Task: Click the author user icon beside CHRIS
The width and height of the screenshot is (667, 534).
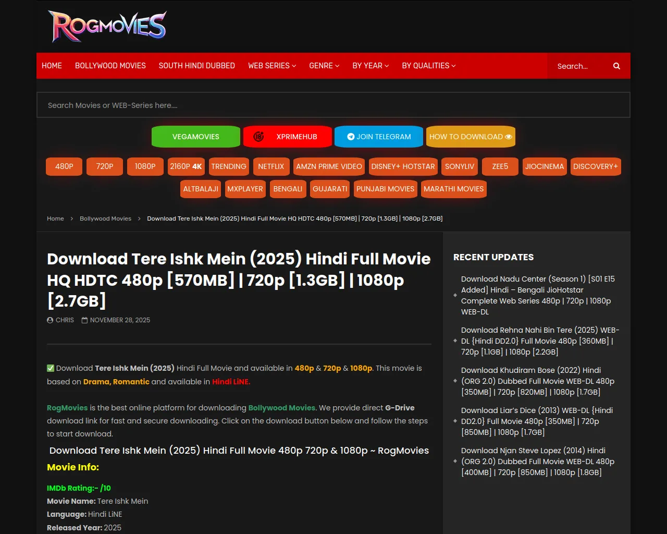Action: click(50, 320)
